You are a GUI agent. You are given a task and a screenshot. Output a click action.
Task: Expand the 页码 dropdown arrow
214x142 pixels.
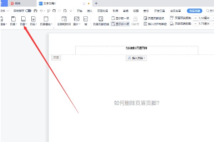pyautogui.click(x=36, y=24)
